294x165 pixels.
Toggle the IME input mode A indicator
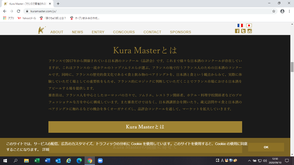click(222, 160)
